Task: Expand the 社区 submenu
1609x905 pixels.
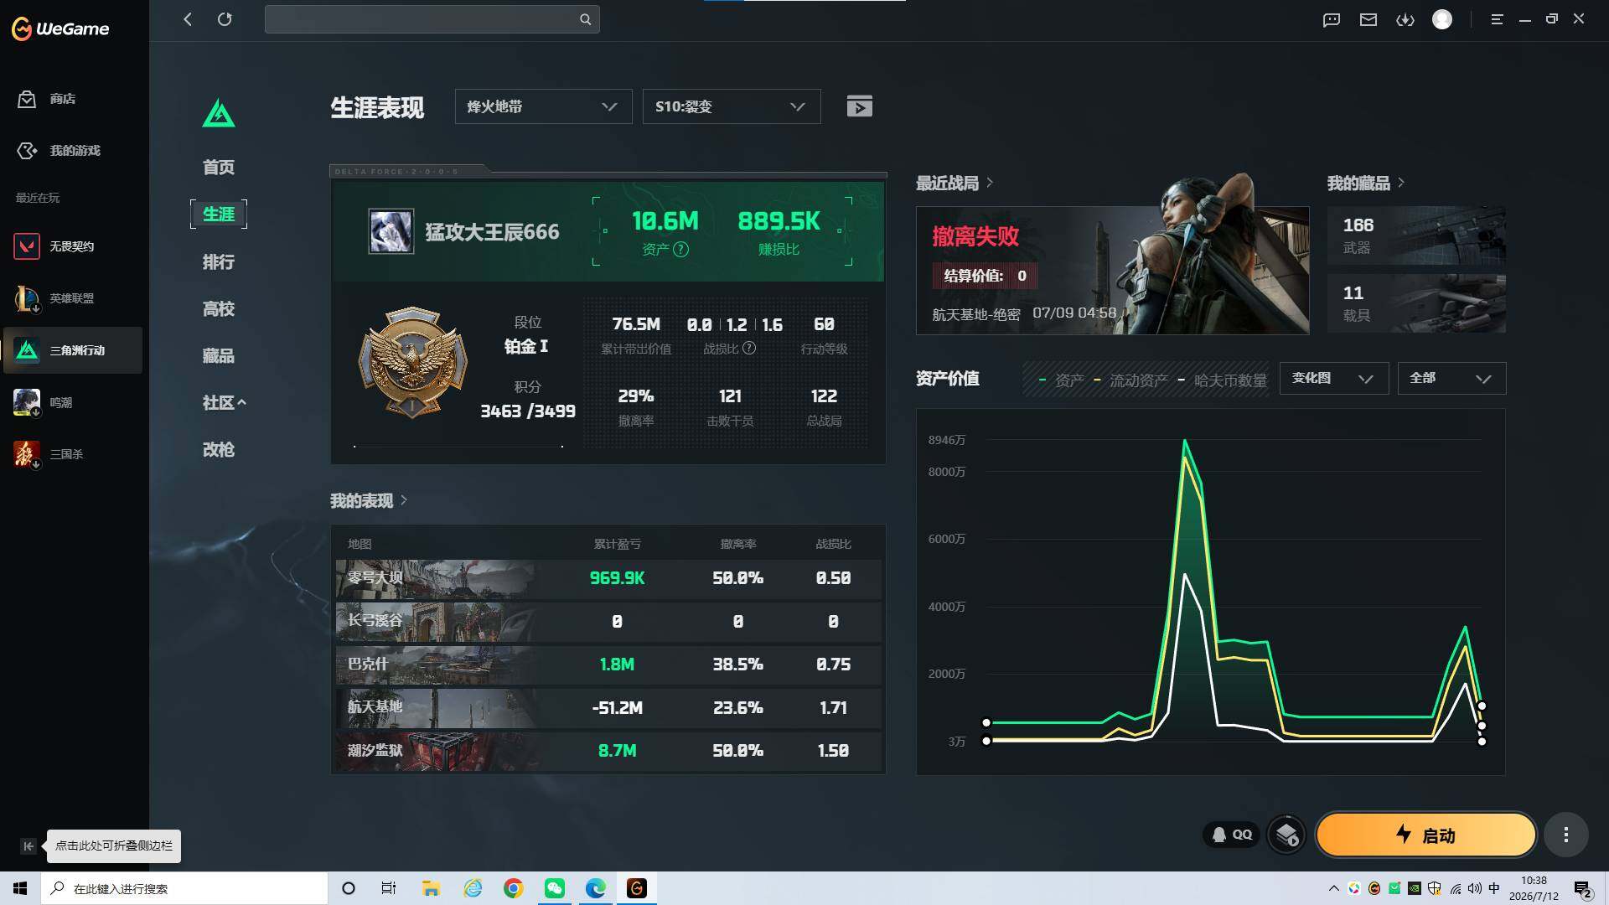Action: pyautogui.click(x=224, y=403)
